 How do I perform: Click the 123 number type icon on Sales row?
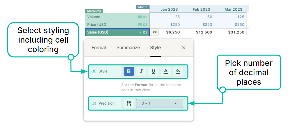(145, 32)
